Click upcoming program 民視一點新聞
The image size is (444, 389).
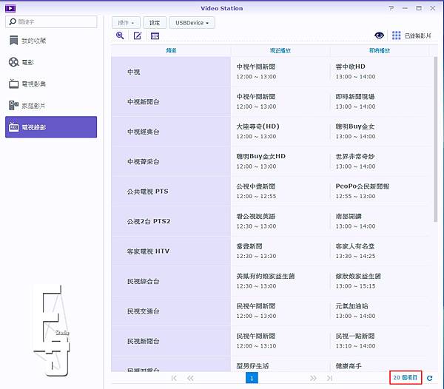click(355, 336)
